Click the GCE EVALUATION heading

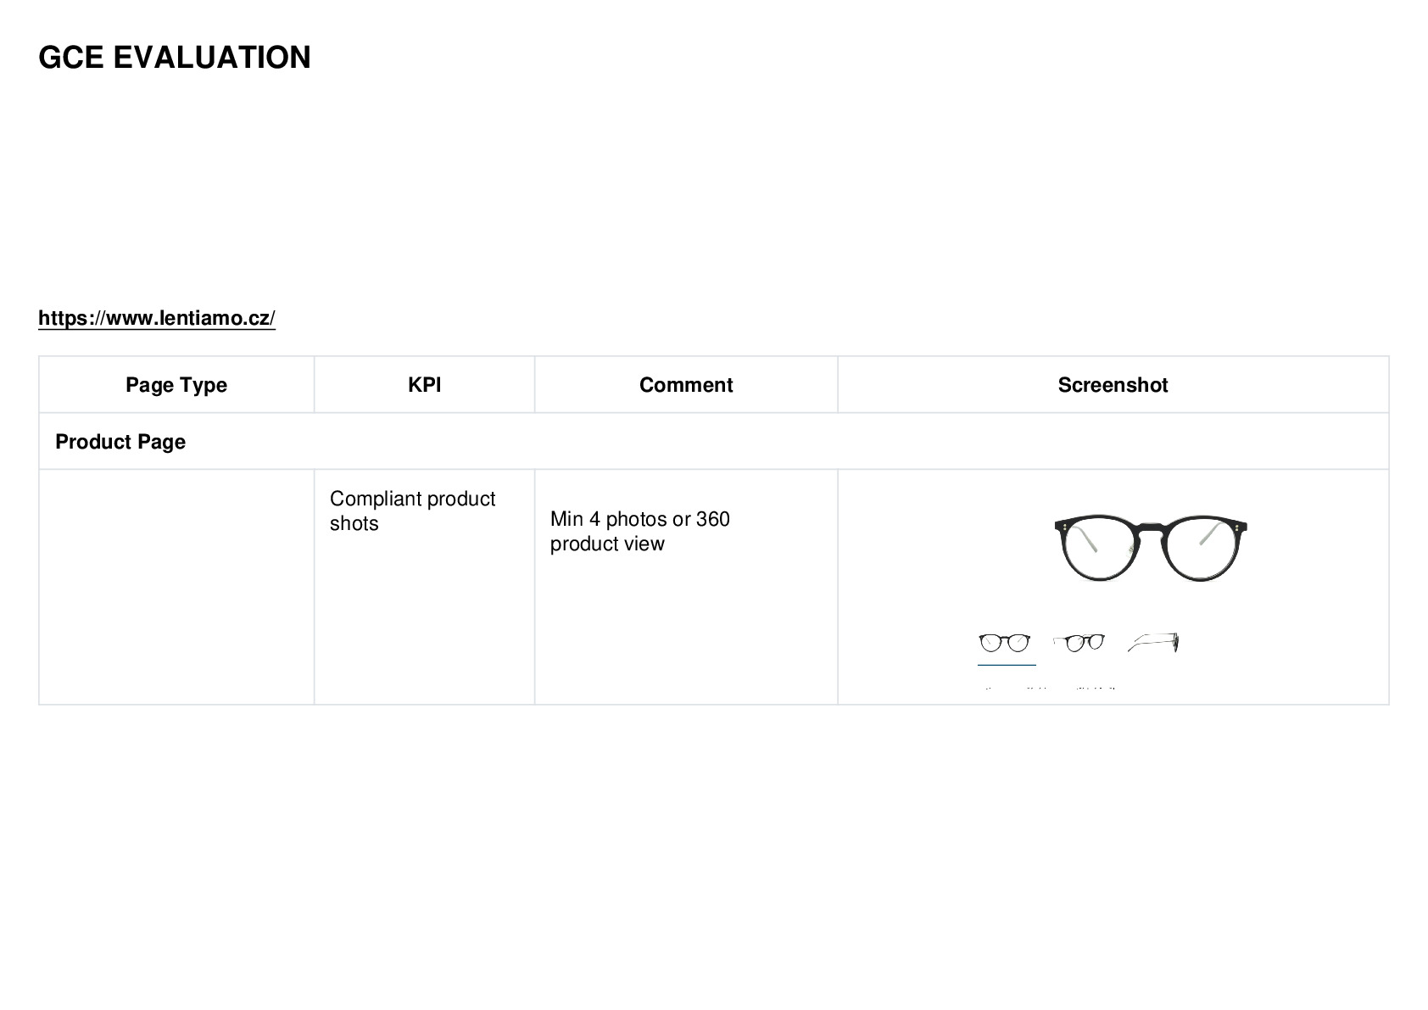[x=175, y=58]
